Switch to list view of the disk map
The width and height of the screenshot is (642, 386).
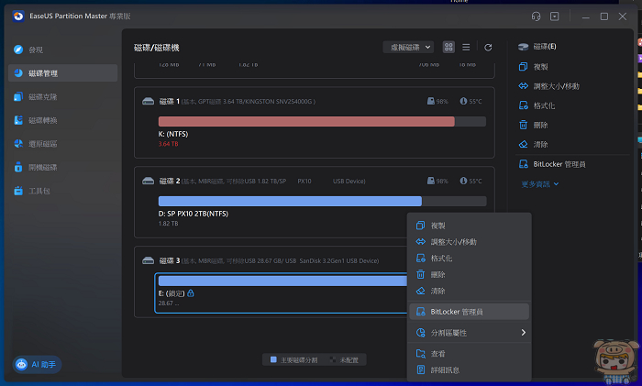pos(466,47)
